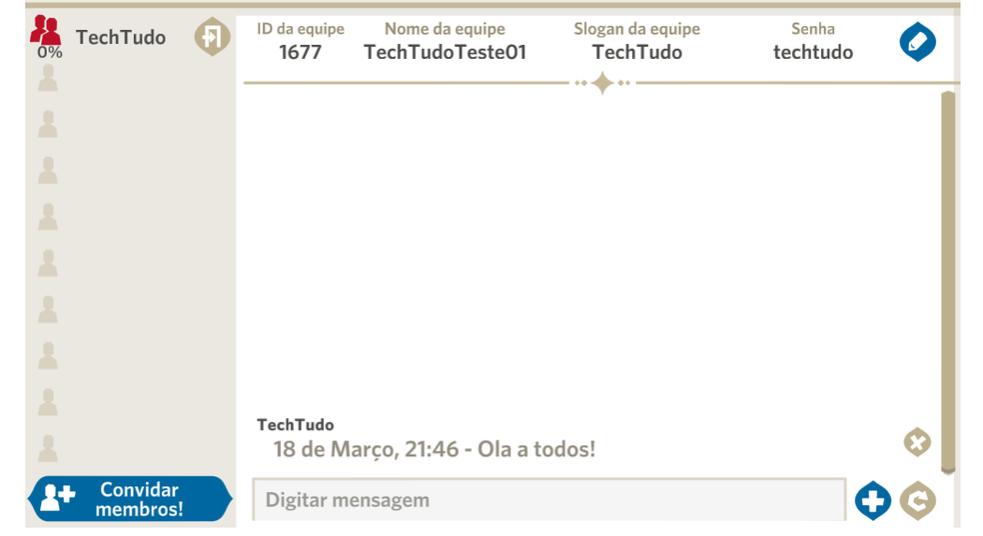983x536 pixels.
Task: Click team ID value 1677
Action: click(x=300, y=52)
